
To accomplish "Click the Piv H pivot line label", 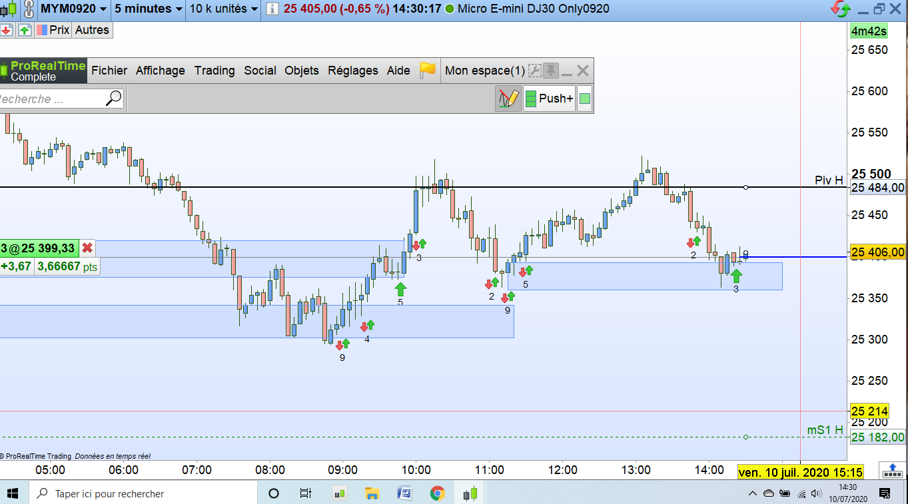I will 829,180.
